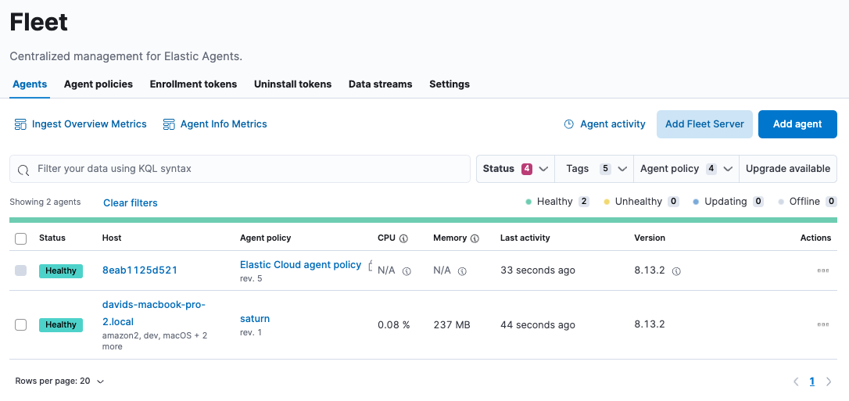The width and height of the screenshot is (849, 401).
Task: Toggle the select-all agents checkbox
Action: (x=21, y=238)
